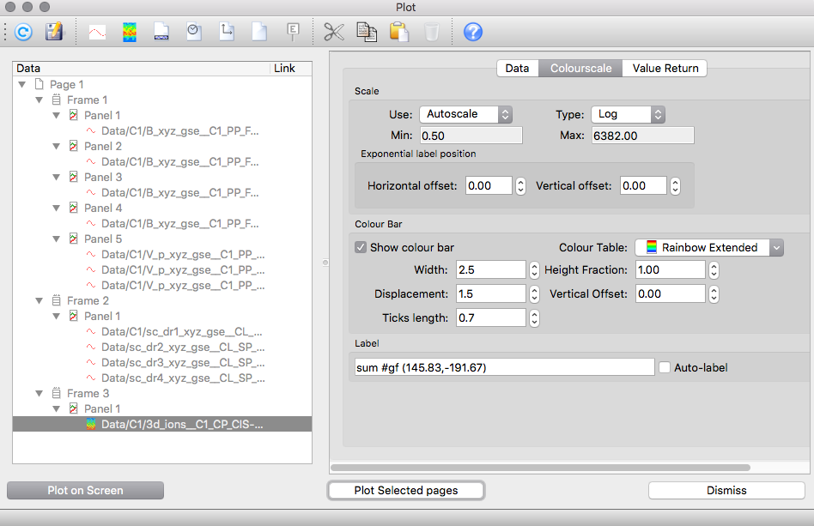Click the rainbow spectrogram icon in toolbar
This screenshot has height=526, width=814.
130,33
